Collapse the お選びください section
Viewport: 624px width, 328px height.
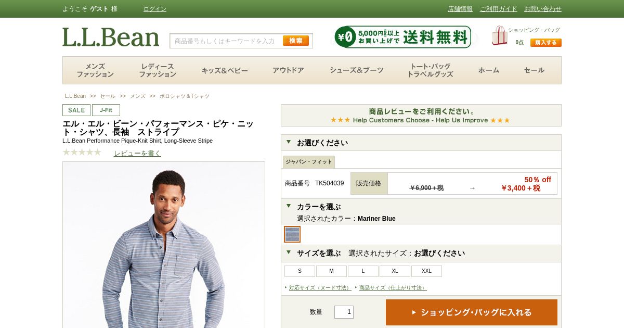click(x=289, y=142)
